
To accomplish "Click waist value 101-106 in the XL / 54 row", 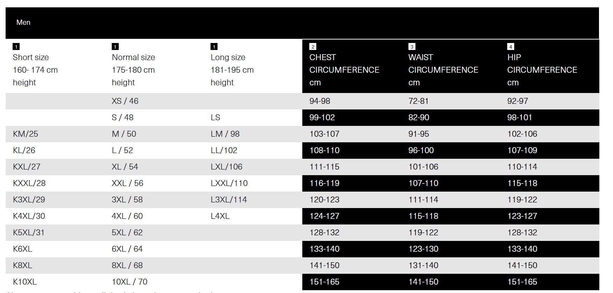I will [423, 167].
